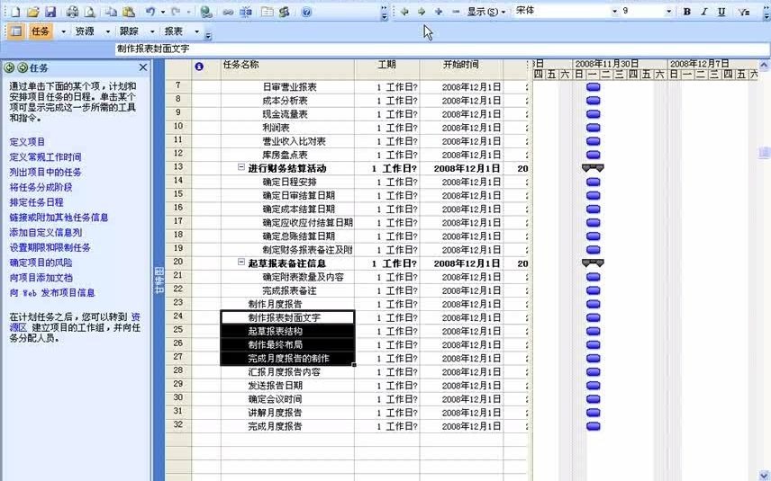Click the 确定项目的风险 link

(x=41, y=263)
